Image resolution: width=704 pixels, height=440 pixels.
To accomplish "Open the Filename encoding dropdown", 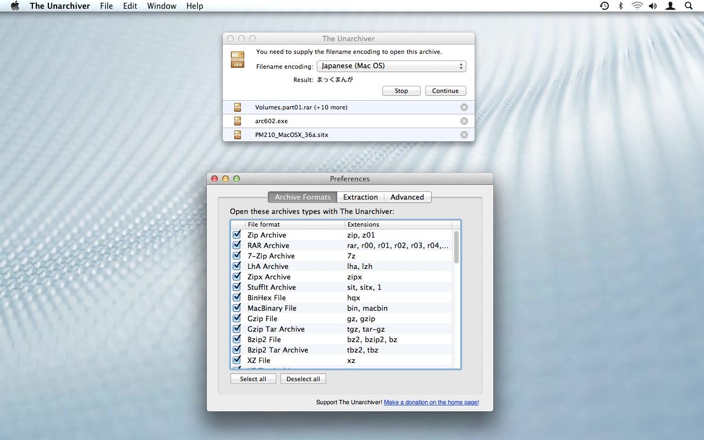I will coord(392,66).
